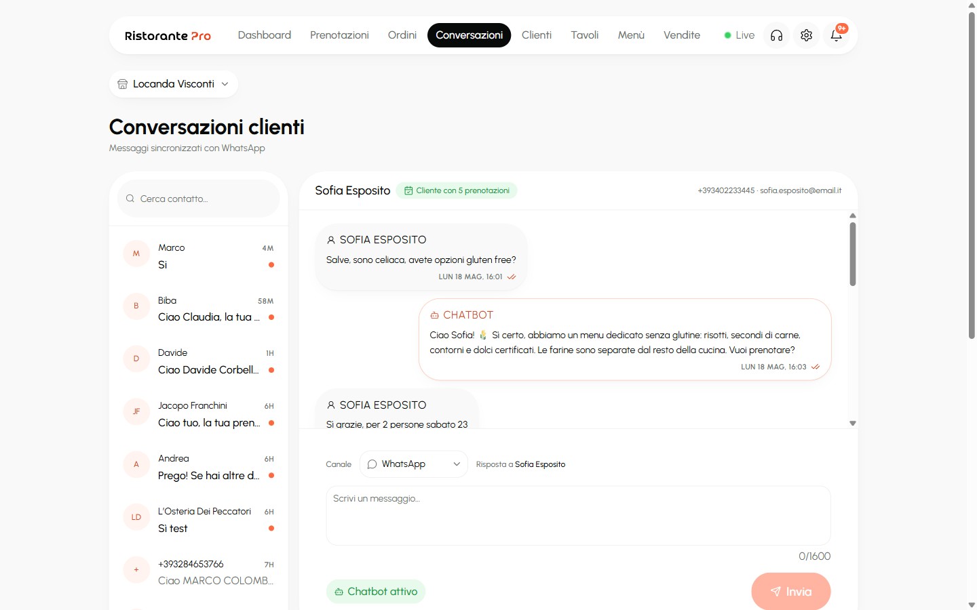Open Davide conversation
This screenshot has width=977, height=610.
point(199,361)
